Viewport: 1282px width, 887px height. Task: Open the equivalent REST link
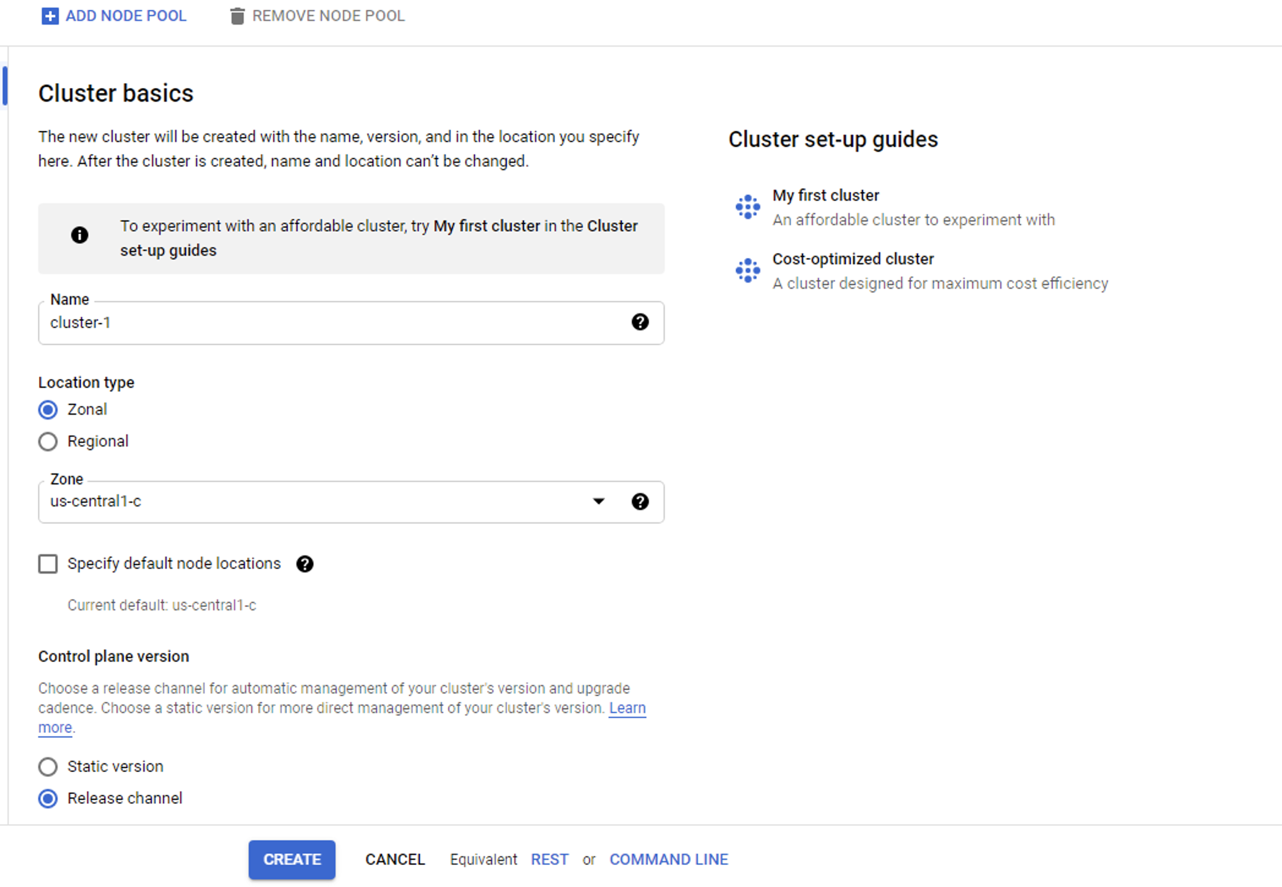click(550, 859)
